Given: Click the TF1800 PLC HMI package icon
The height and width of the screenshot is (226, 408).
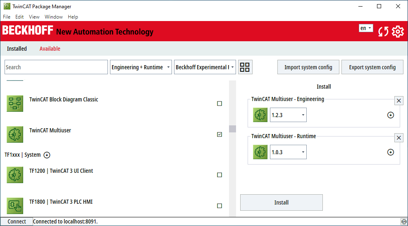Looking at the screenshot, I should tap(15, 206).
